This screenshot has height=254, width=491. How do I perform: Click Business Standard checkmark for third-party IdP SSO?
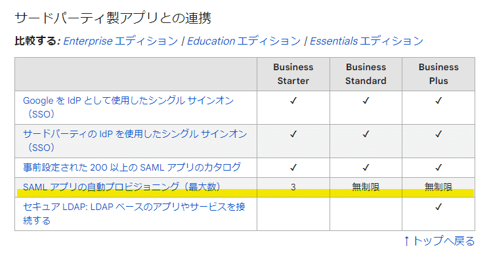[366, 134]
